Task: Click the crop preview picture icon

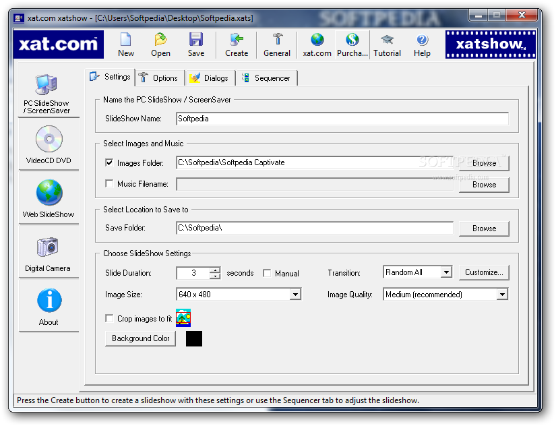Action: 183,318
